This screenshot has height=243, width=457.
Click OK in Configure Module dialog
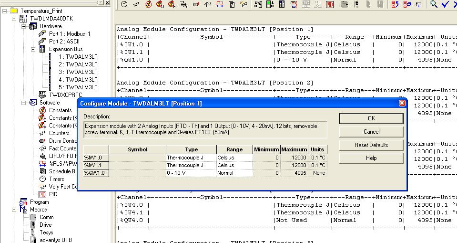[x=371, y=118]
